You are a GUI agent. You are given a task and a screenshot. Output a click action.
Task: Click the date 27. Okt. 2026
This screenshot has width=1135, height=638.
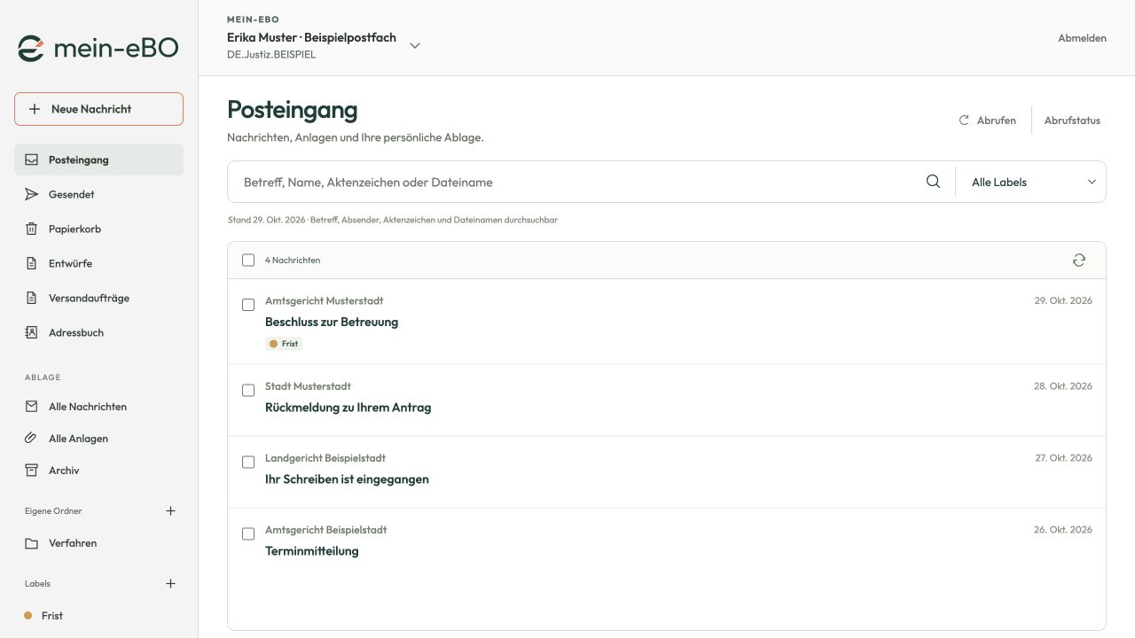tap(1063, 458)
